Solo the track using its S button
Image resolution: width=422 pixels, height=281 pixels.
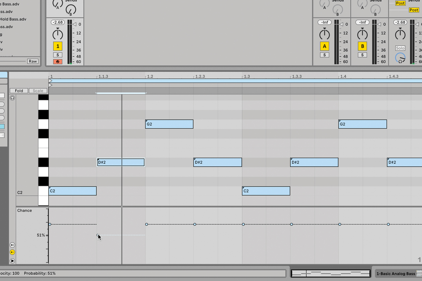(x=58, y=54)
